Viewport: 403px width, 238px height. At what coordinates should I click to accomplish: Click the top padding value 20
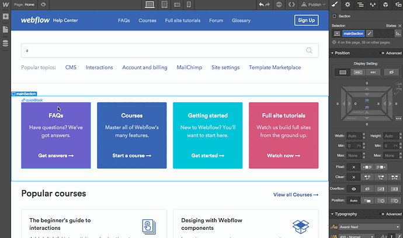(x=367, y=100)
